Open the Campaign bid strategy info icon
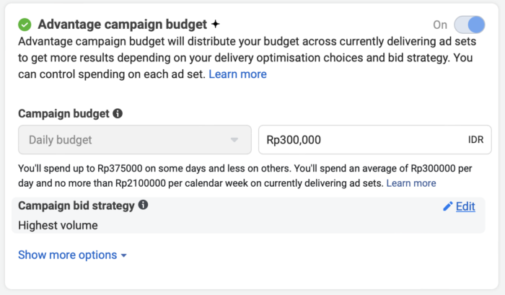The height and width of the screenshot is (295, 505). click(x=143, y=205)
